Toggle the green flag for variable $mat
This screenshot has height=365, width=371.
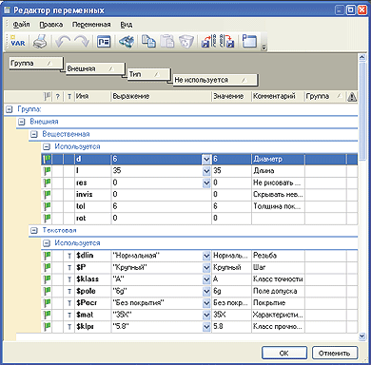(x=47, y=315)
